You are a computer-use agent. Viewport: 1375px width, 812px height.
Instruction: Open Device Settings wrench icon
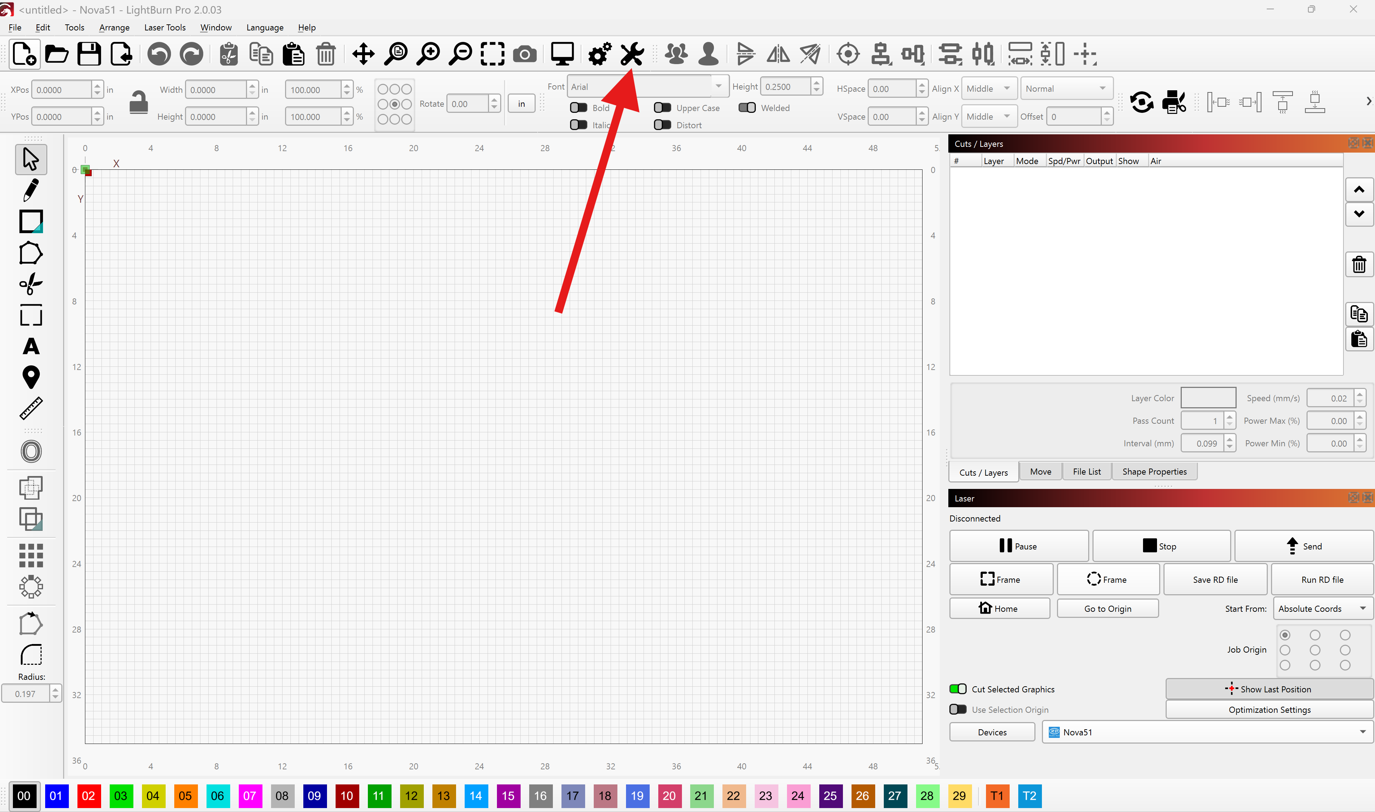[x=632, y=54]
